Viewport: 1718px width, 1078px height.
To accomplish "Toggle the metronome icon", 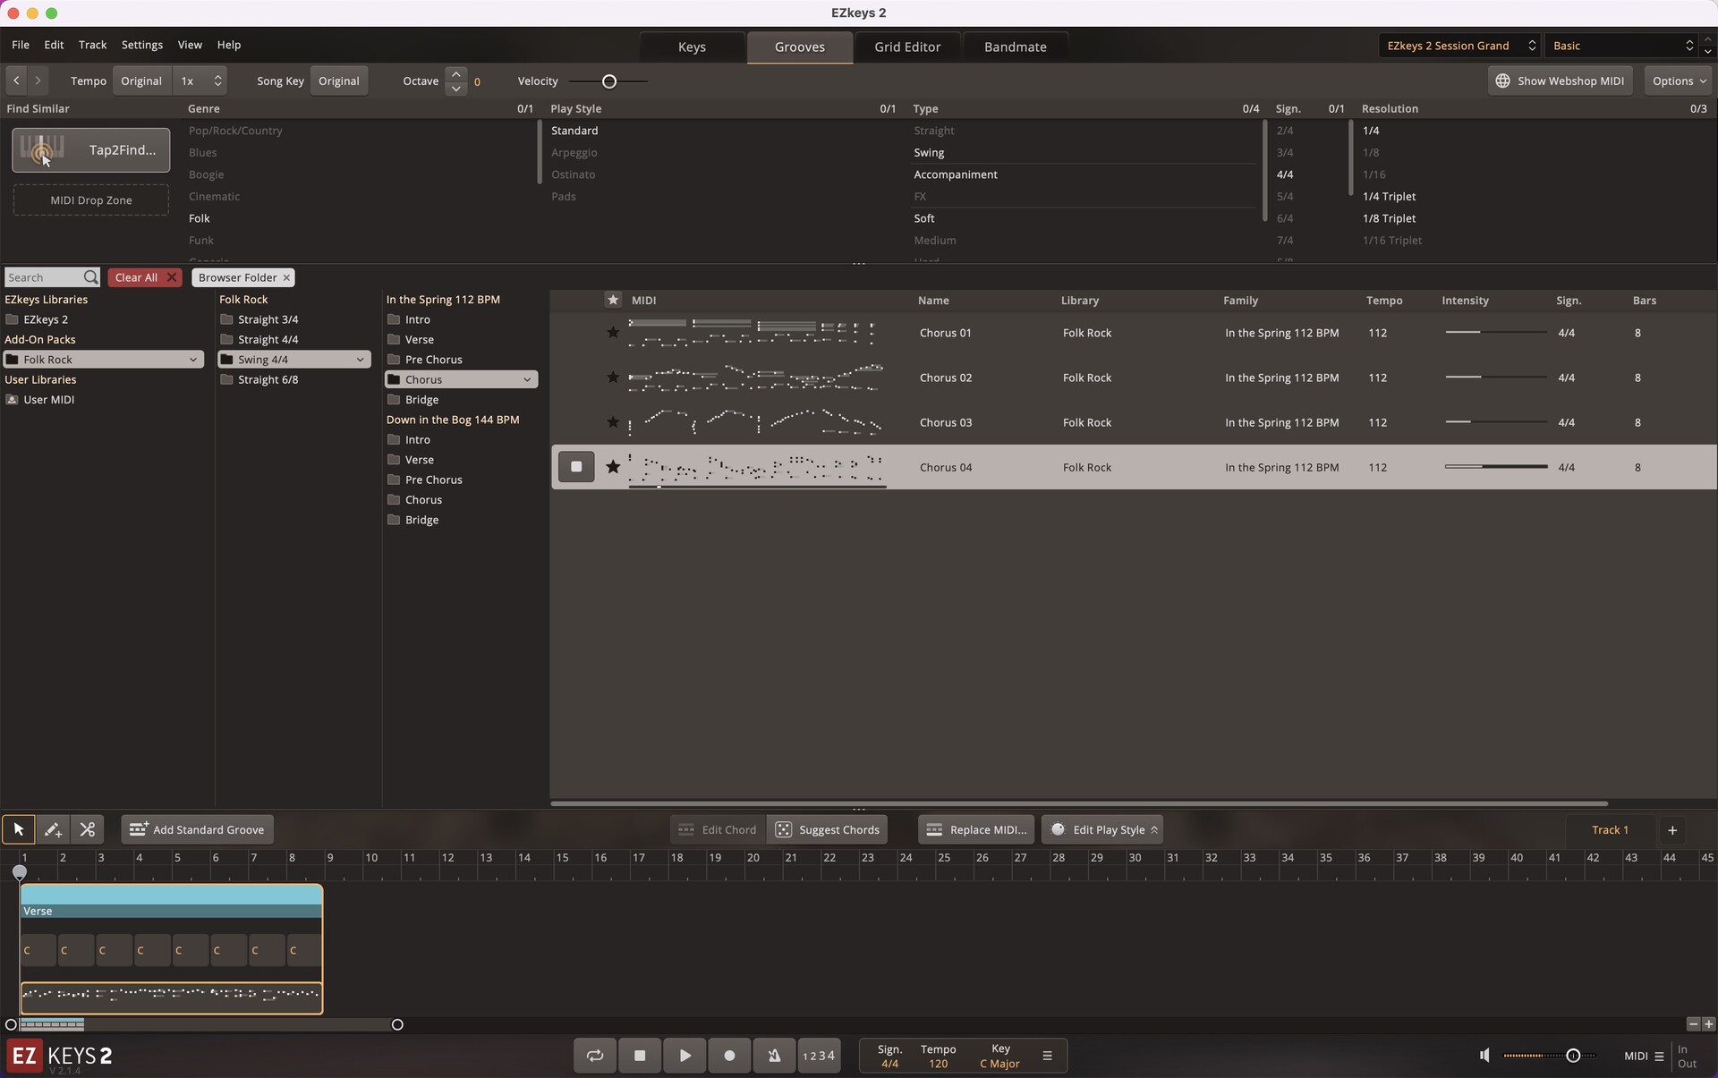I will point(774,1056).
